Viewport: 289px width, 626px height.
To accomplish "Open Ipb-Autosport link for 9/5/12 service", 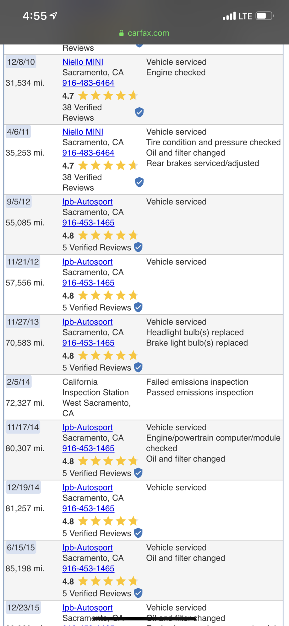I will pos(87,202).
